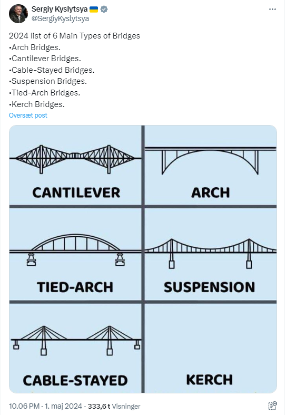Screen dimensions: 286x415
Task: Click the 'Oversæt post' translate link
Action: coord(28,115)
